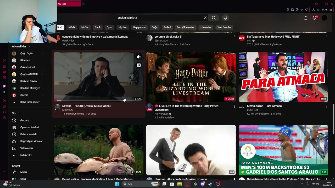Image resolution: width=335 pixels, height=188 pixels.
Task: Open the YouTube notifications bell
Action: click(314, 18)
